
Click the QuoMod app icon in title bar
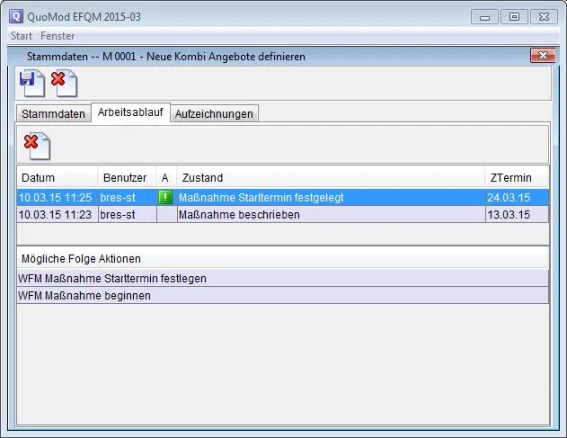14,16
